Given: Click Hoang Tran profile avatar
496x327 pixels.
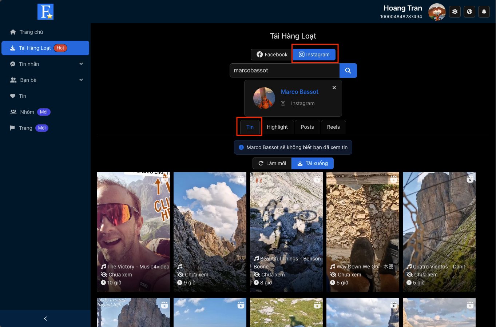Looking at the screenshot, I should pyautogui.click(x=437, y=12).
